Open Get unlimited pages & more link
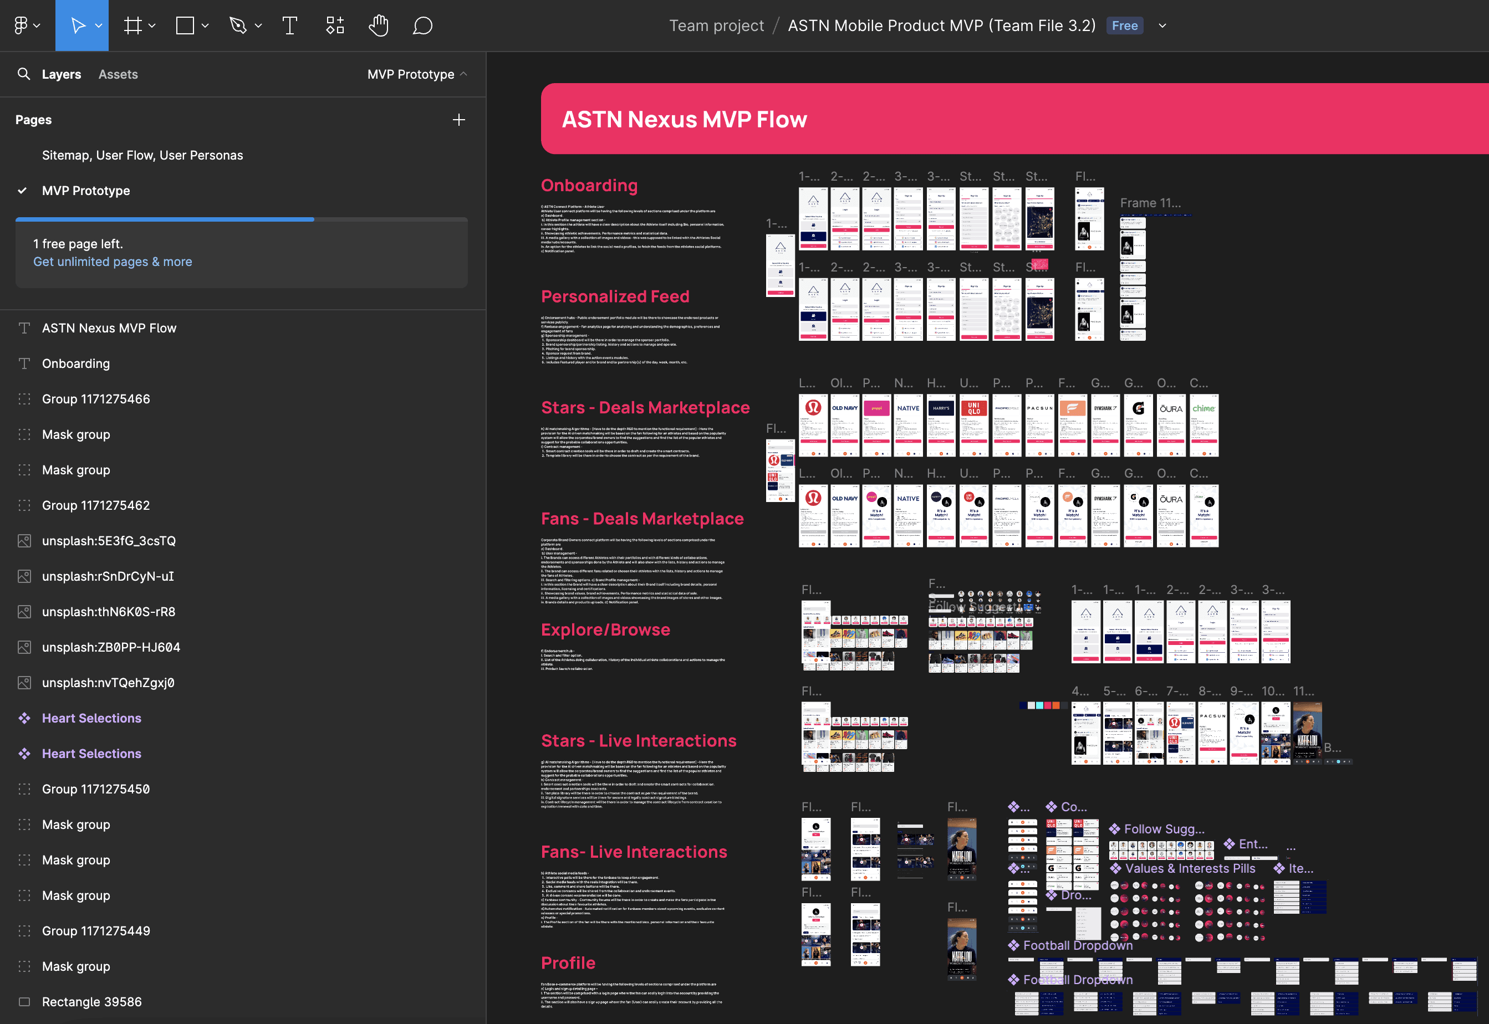The image size is (1489, 1024). pyautogui.click(x=113, y=262)
